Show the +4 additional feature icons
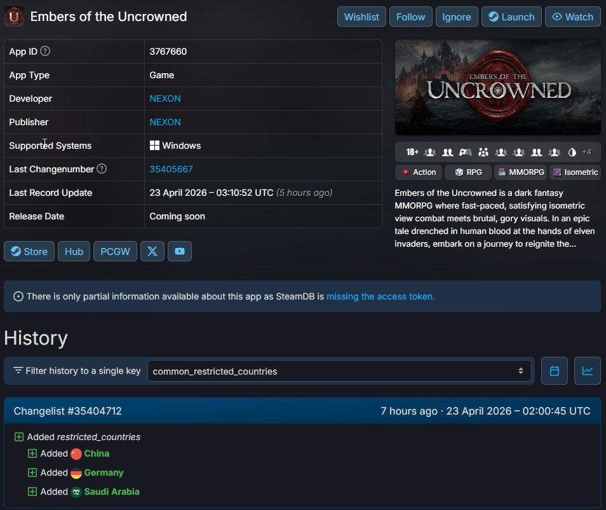 [586, 152]
